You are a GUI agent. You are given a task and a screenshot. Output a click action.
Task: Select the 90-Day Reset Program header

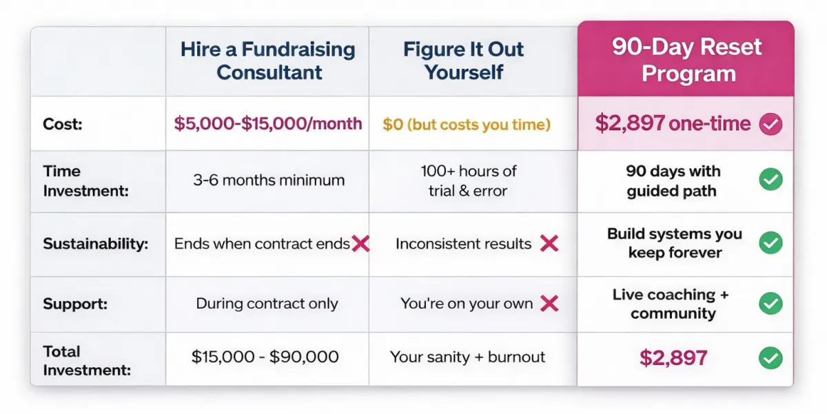[x=686, y=60]
